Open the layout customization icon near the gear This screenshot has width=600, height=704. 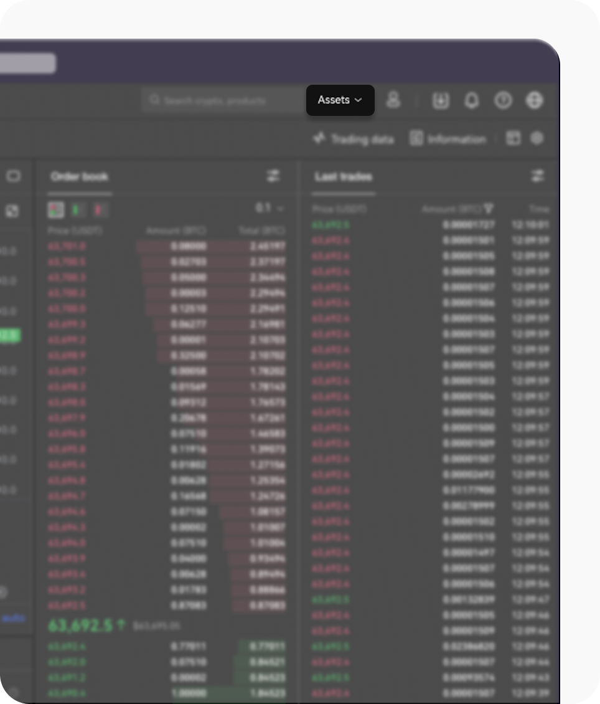click(x=514, y=138)
